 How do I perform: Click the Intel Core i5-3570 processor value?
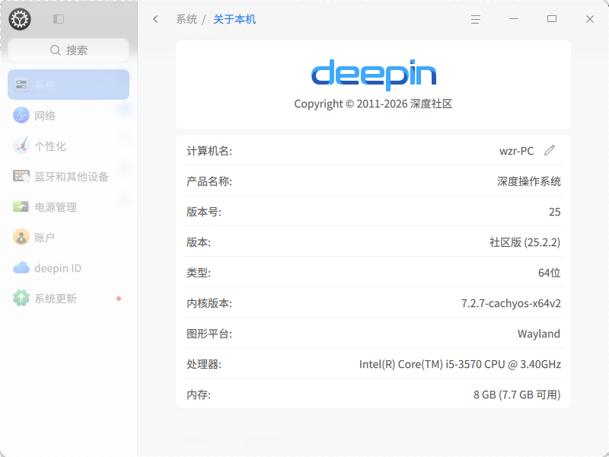click(460, 364)
